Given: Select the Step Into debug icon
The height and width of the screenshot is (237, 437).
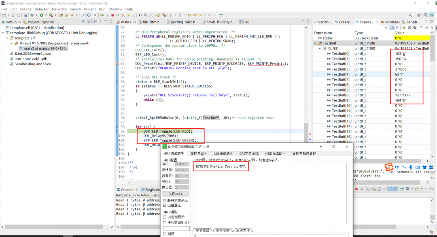Looking at the screenshot, I should pos(123,15).
